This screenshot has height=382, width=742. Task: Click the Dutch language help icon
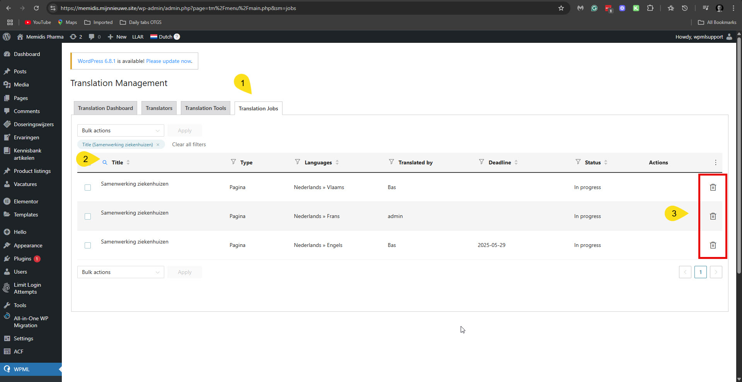click(x=177, y=37)
